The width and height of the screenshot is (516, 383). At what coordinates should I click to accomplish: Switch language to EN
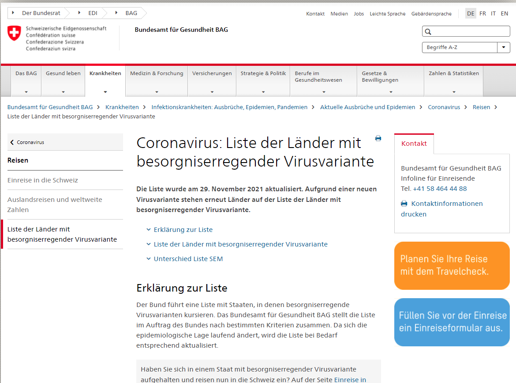505,14
